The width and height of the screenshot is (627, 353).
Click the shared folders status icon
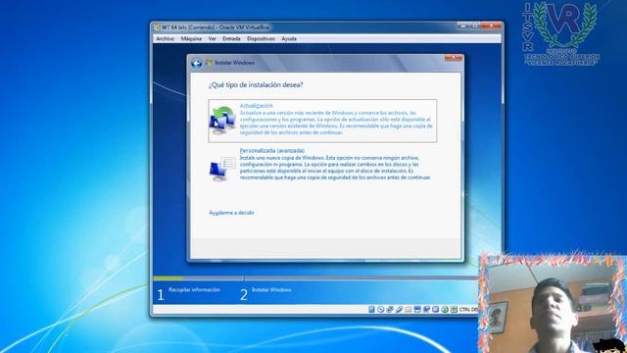pyautogui.click(x=408, y=310)
